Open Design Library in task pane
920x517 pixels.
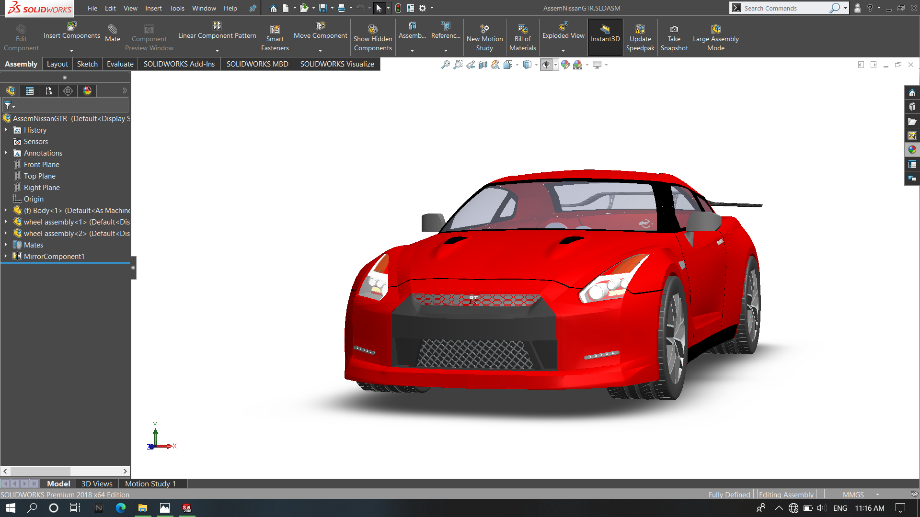[x=912, y=107]
